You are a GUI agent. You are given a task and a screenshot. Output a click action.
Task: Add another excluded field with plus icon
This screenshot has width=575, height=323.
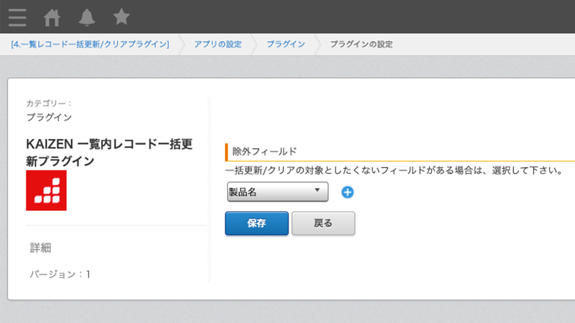point(347,192)
